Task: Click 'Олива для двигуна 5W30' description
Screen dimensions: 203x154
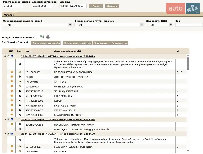Action: 69,86
